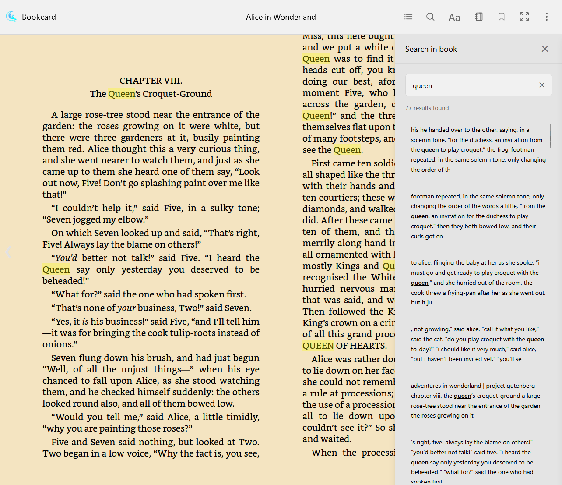This screenshot has height=485, width=562.
Task: Jump to result 'queen's croquet-ground a large rose-tree'
Action: pos(478,400)
